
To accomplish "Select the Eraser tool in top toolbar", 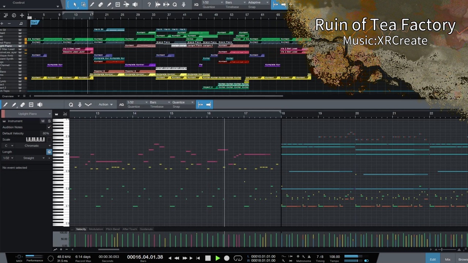I will coord(101,4).
